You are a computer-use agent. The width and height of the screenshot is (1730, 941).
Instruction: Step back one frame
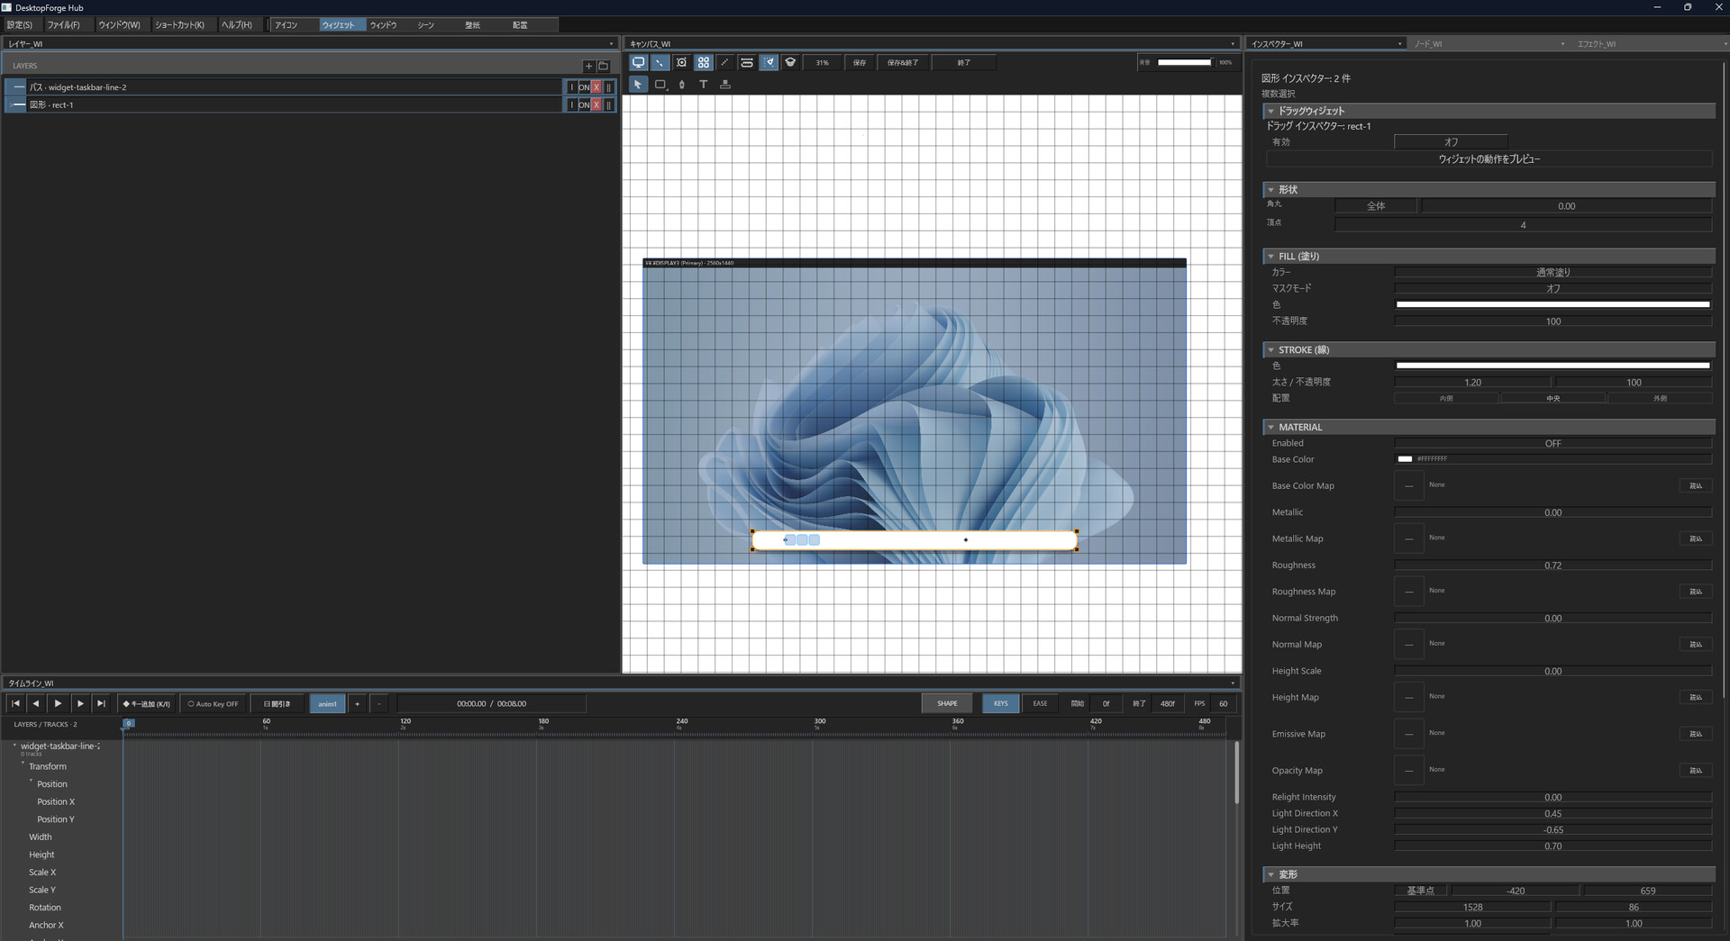(36, 703)
